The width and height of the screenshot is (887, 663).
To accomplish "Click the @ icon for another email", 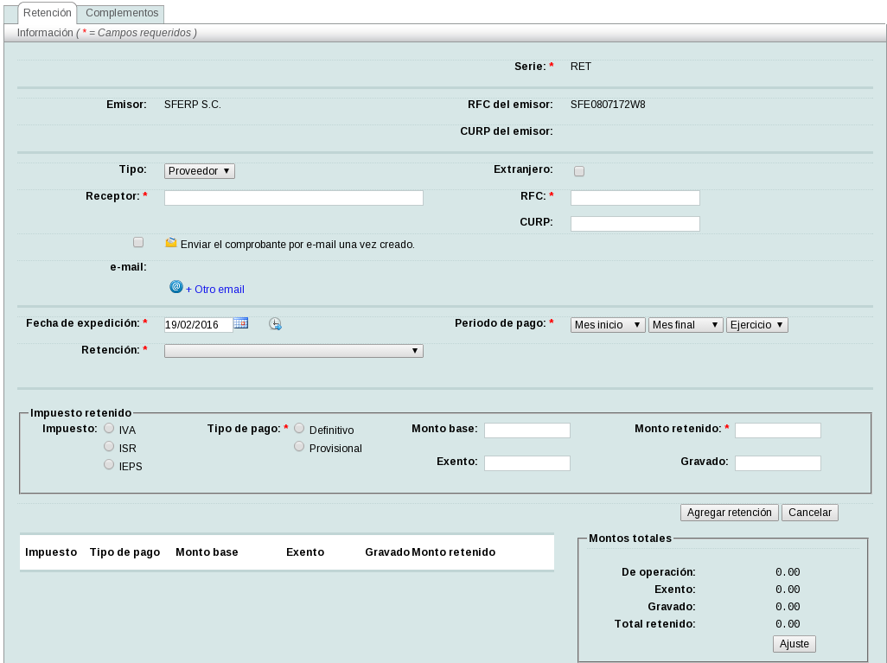I will point(176,287).
